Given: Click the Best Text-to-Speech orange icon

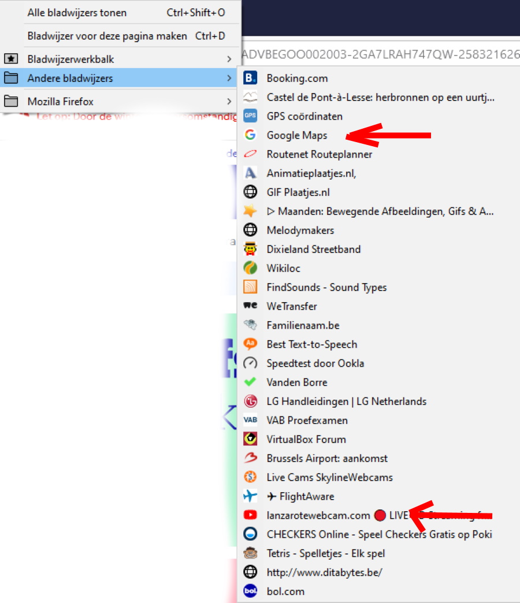Looking at the screenshot, I should [250, 344].
